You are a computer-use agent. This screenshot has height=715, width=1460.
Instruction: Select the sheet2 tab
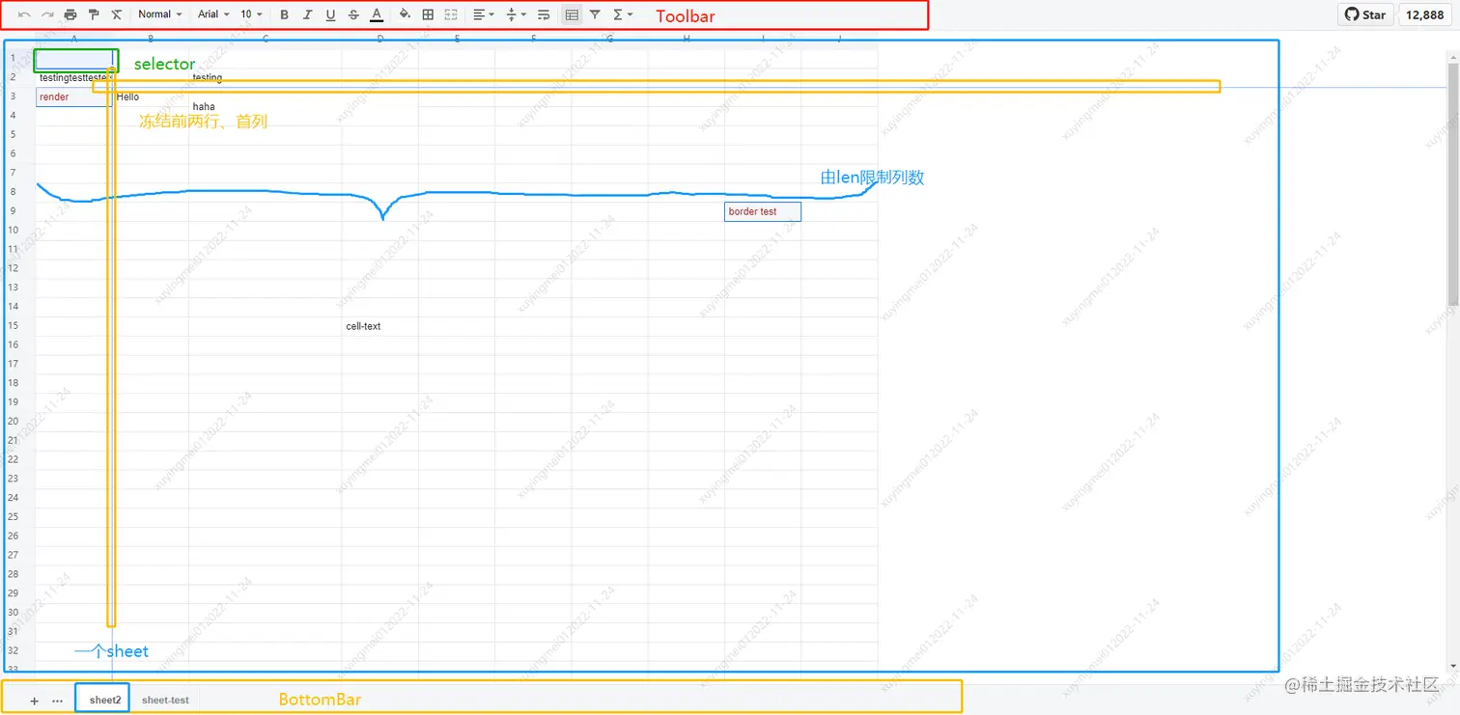coord(101,700)
